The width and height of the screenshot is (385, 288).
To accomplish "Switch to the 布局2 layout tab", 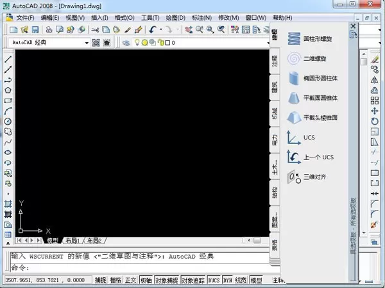I will coord(94,241).
